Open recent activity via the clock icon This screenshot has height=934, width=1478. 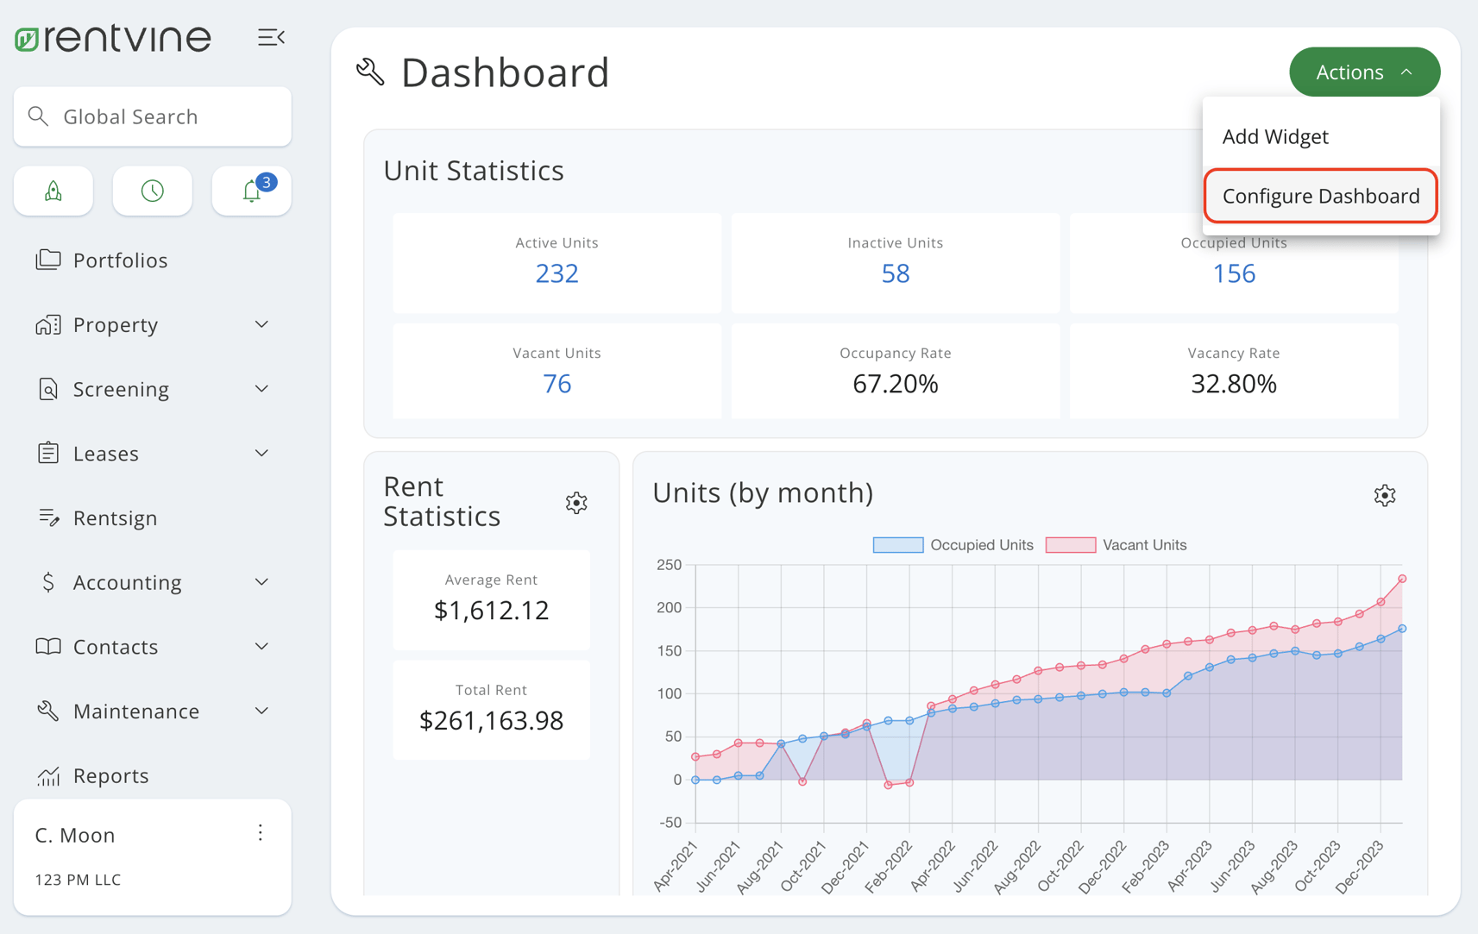(x=152, y=191)
